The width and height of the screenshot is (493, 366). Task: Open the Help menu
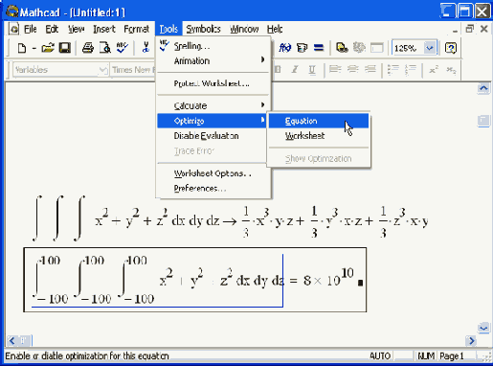[x=275, y=29]
